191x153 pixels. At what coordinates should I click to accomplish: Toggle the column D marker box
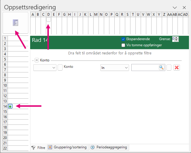click(x=49, y=19)
